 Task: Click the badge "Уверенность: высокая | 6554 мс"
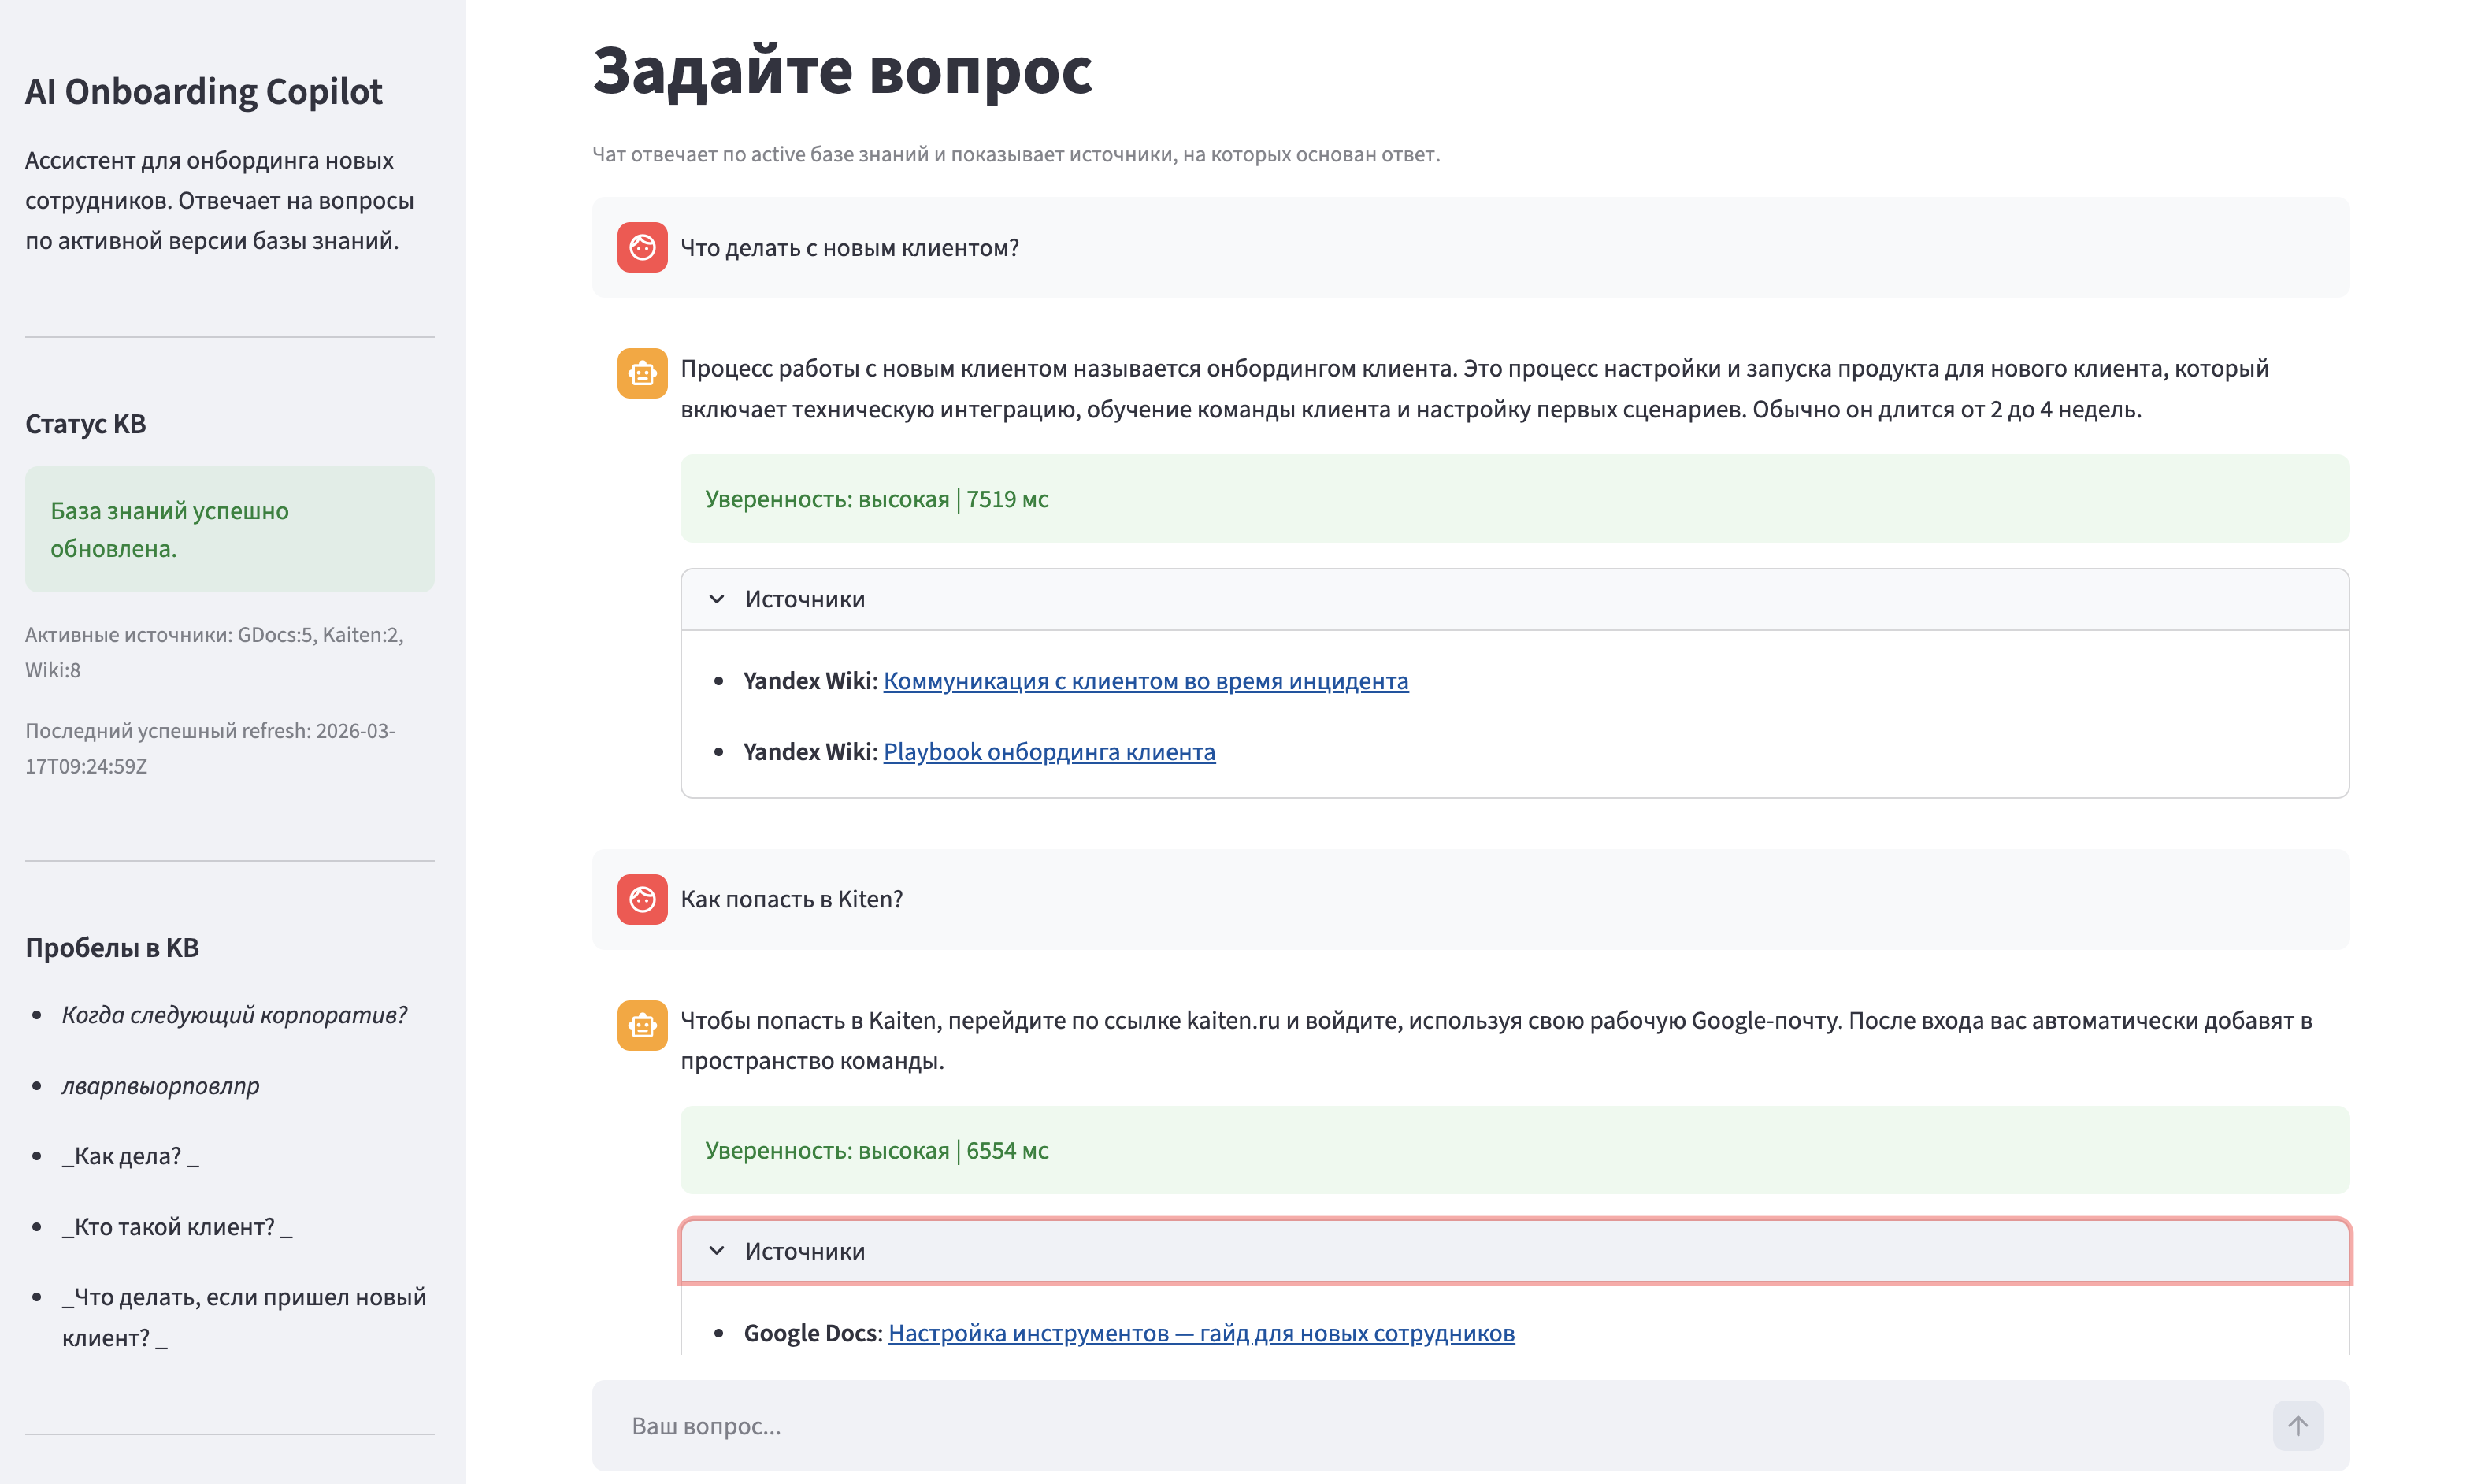pos(877,1150)
